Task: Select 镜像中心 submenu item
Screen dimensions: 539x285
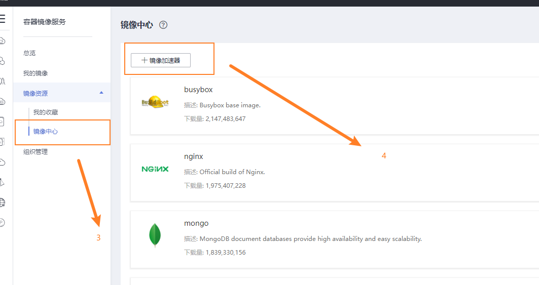Action: tap(45, 132)
